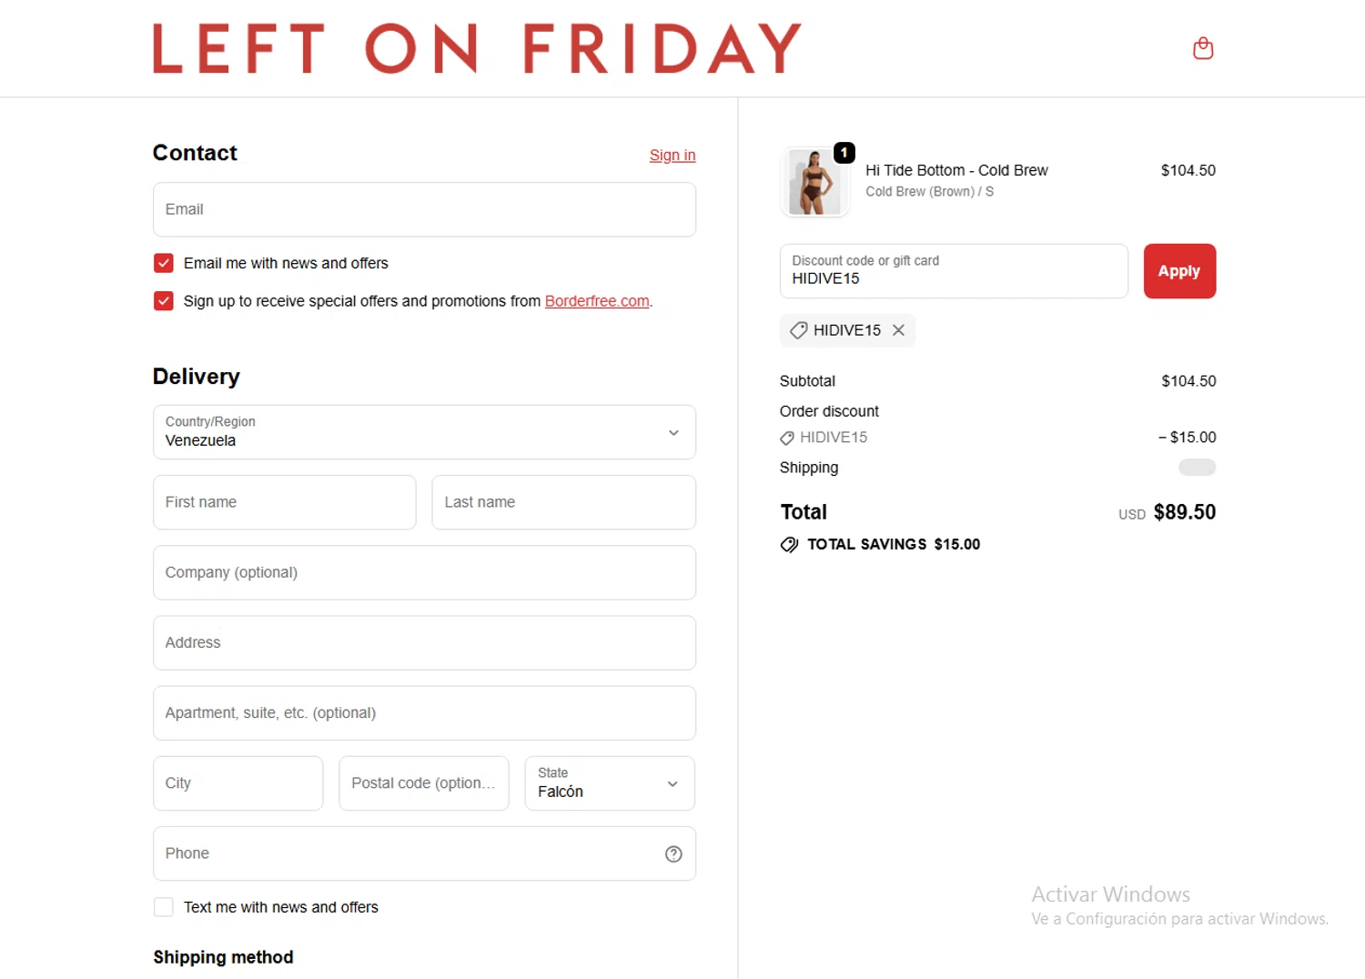
Task: Open the shopping bag cart icon
Action: [1203, 48]
